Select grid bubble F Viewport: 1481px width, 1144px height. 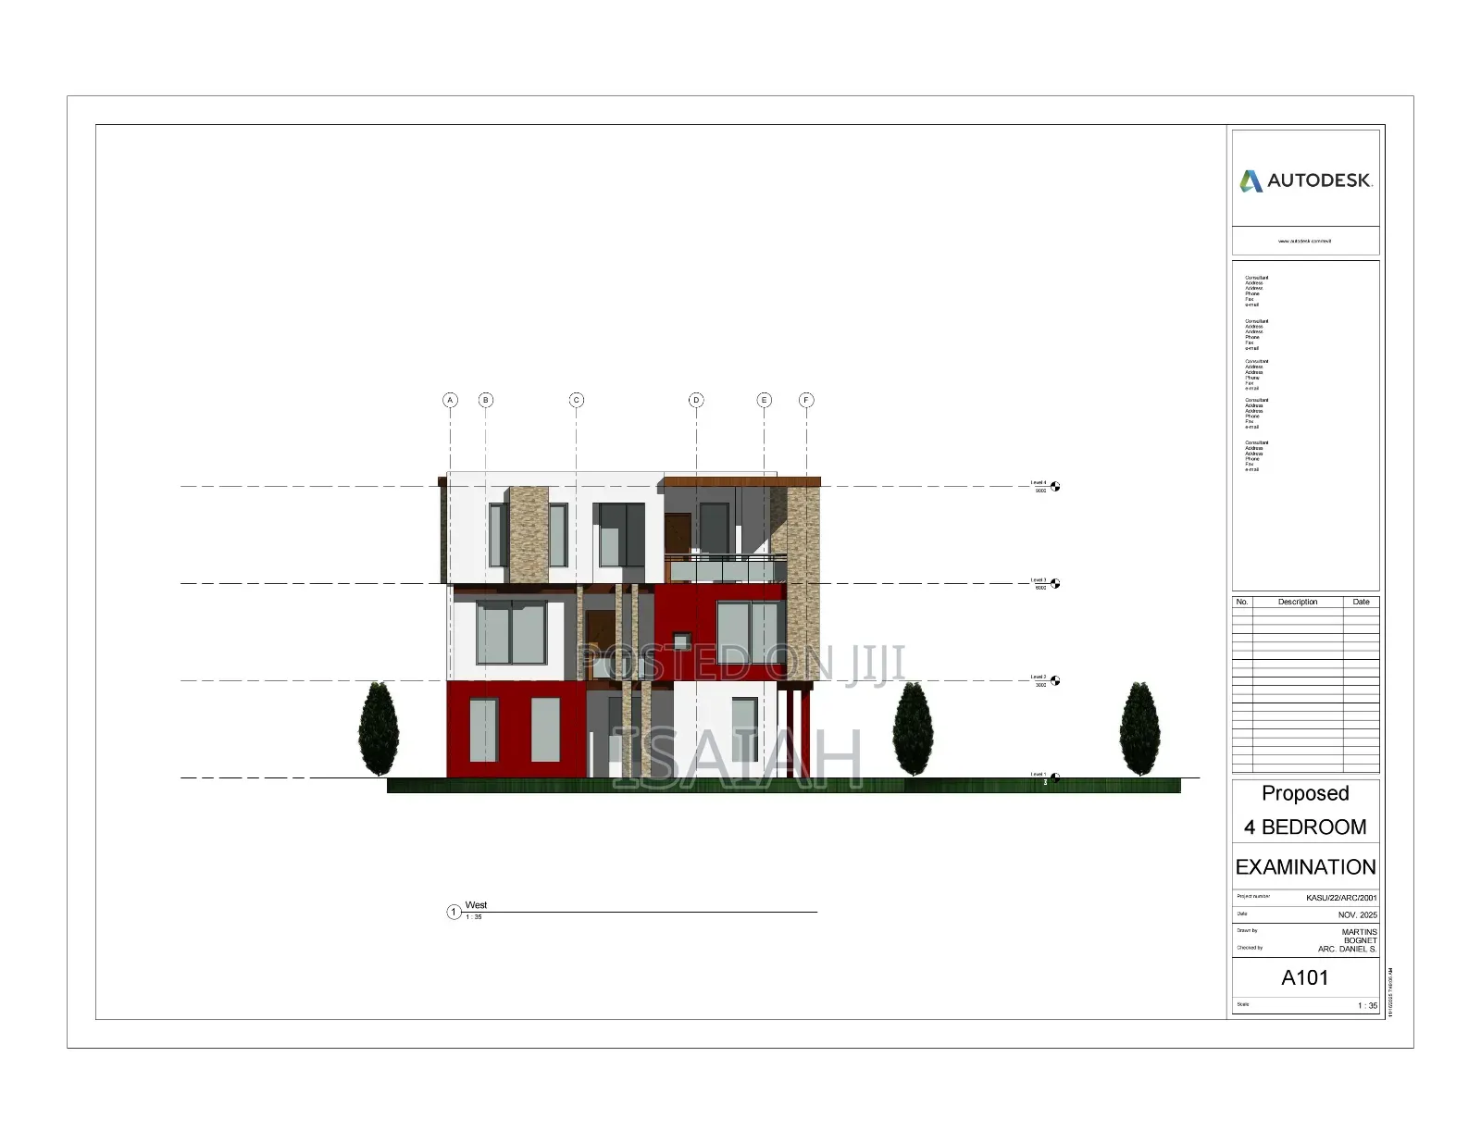[806, 400]
